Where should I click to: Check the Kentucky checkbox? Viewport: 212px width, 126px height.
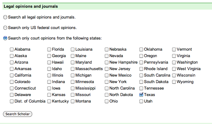pyautogui.click(x=49, y=101)
